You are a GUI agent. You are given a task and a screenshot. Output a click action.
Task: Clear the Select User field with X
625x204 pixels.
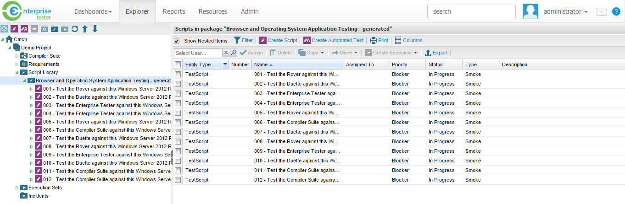pyautogui.click(x=226, y=53)
